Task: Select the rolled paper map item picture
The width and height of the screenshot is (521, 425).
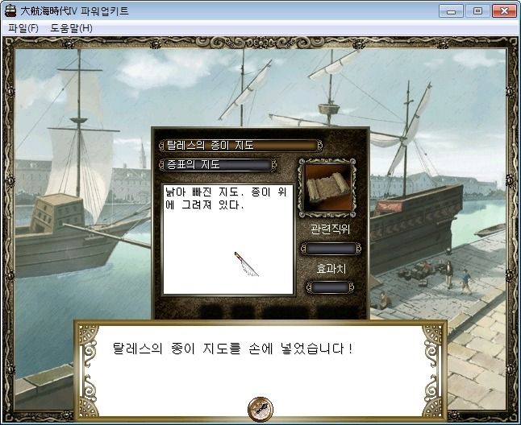Action: [x=328, y=188]
